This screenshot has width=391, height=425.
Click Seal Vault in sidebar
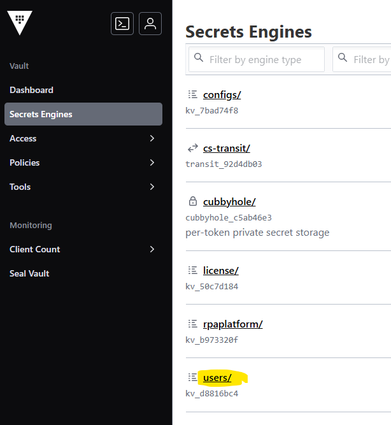29,273
